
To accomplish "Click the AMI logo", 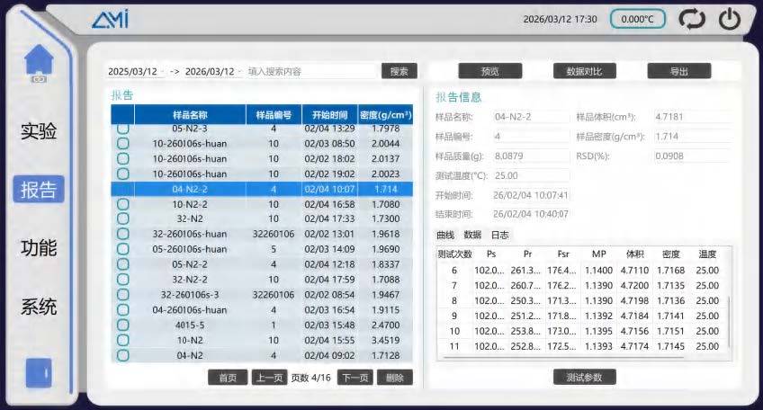I will pyautogui.click(x=111, y=19).
